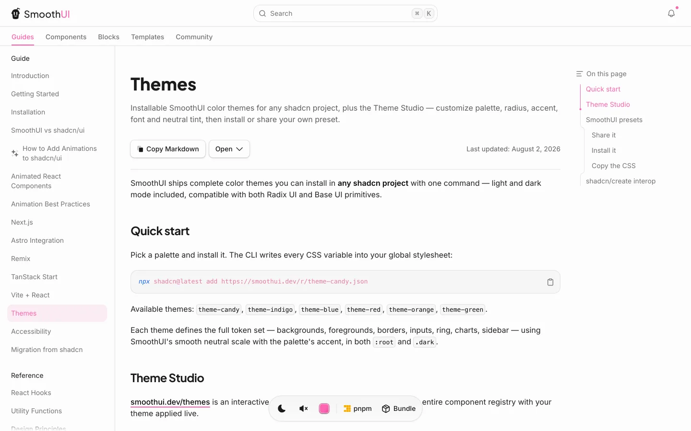Toggle the muted sound icon
Screen dimensions: 691x431
[x=303, y=408]
